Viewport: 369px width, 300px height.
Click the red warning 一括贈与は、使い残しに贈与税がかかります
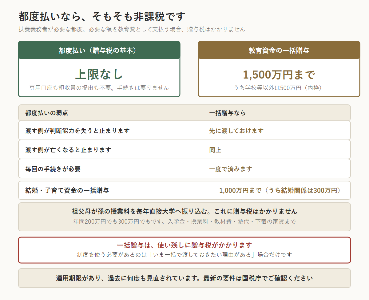(184, 245)
